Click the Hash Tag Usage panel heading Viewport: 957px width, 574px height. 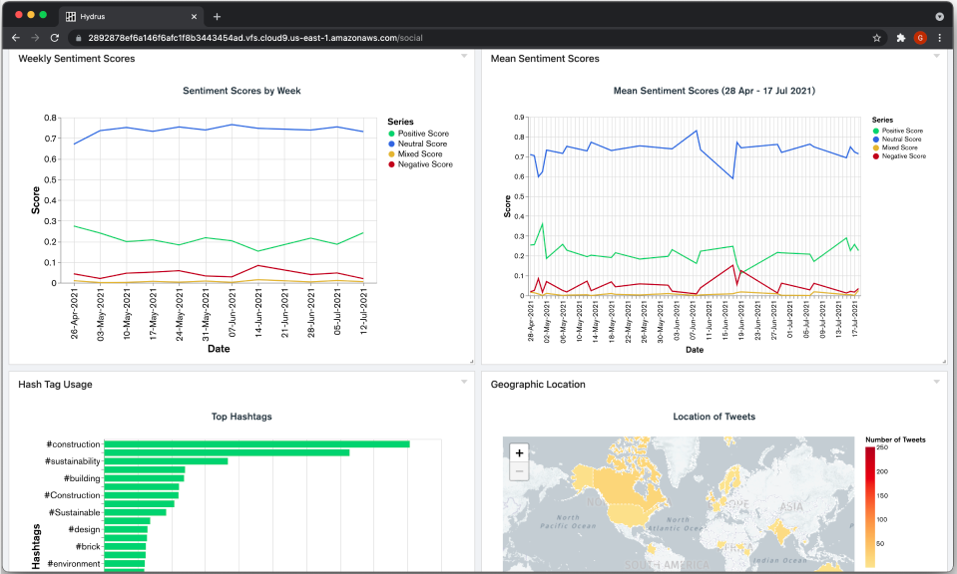coord(55,385)
